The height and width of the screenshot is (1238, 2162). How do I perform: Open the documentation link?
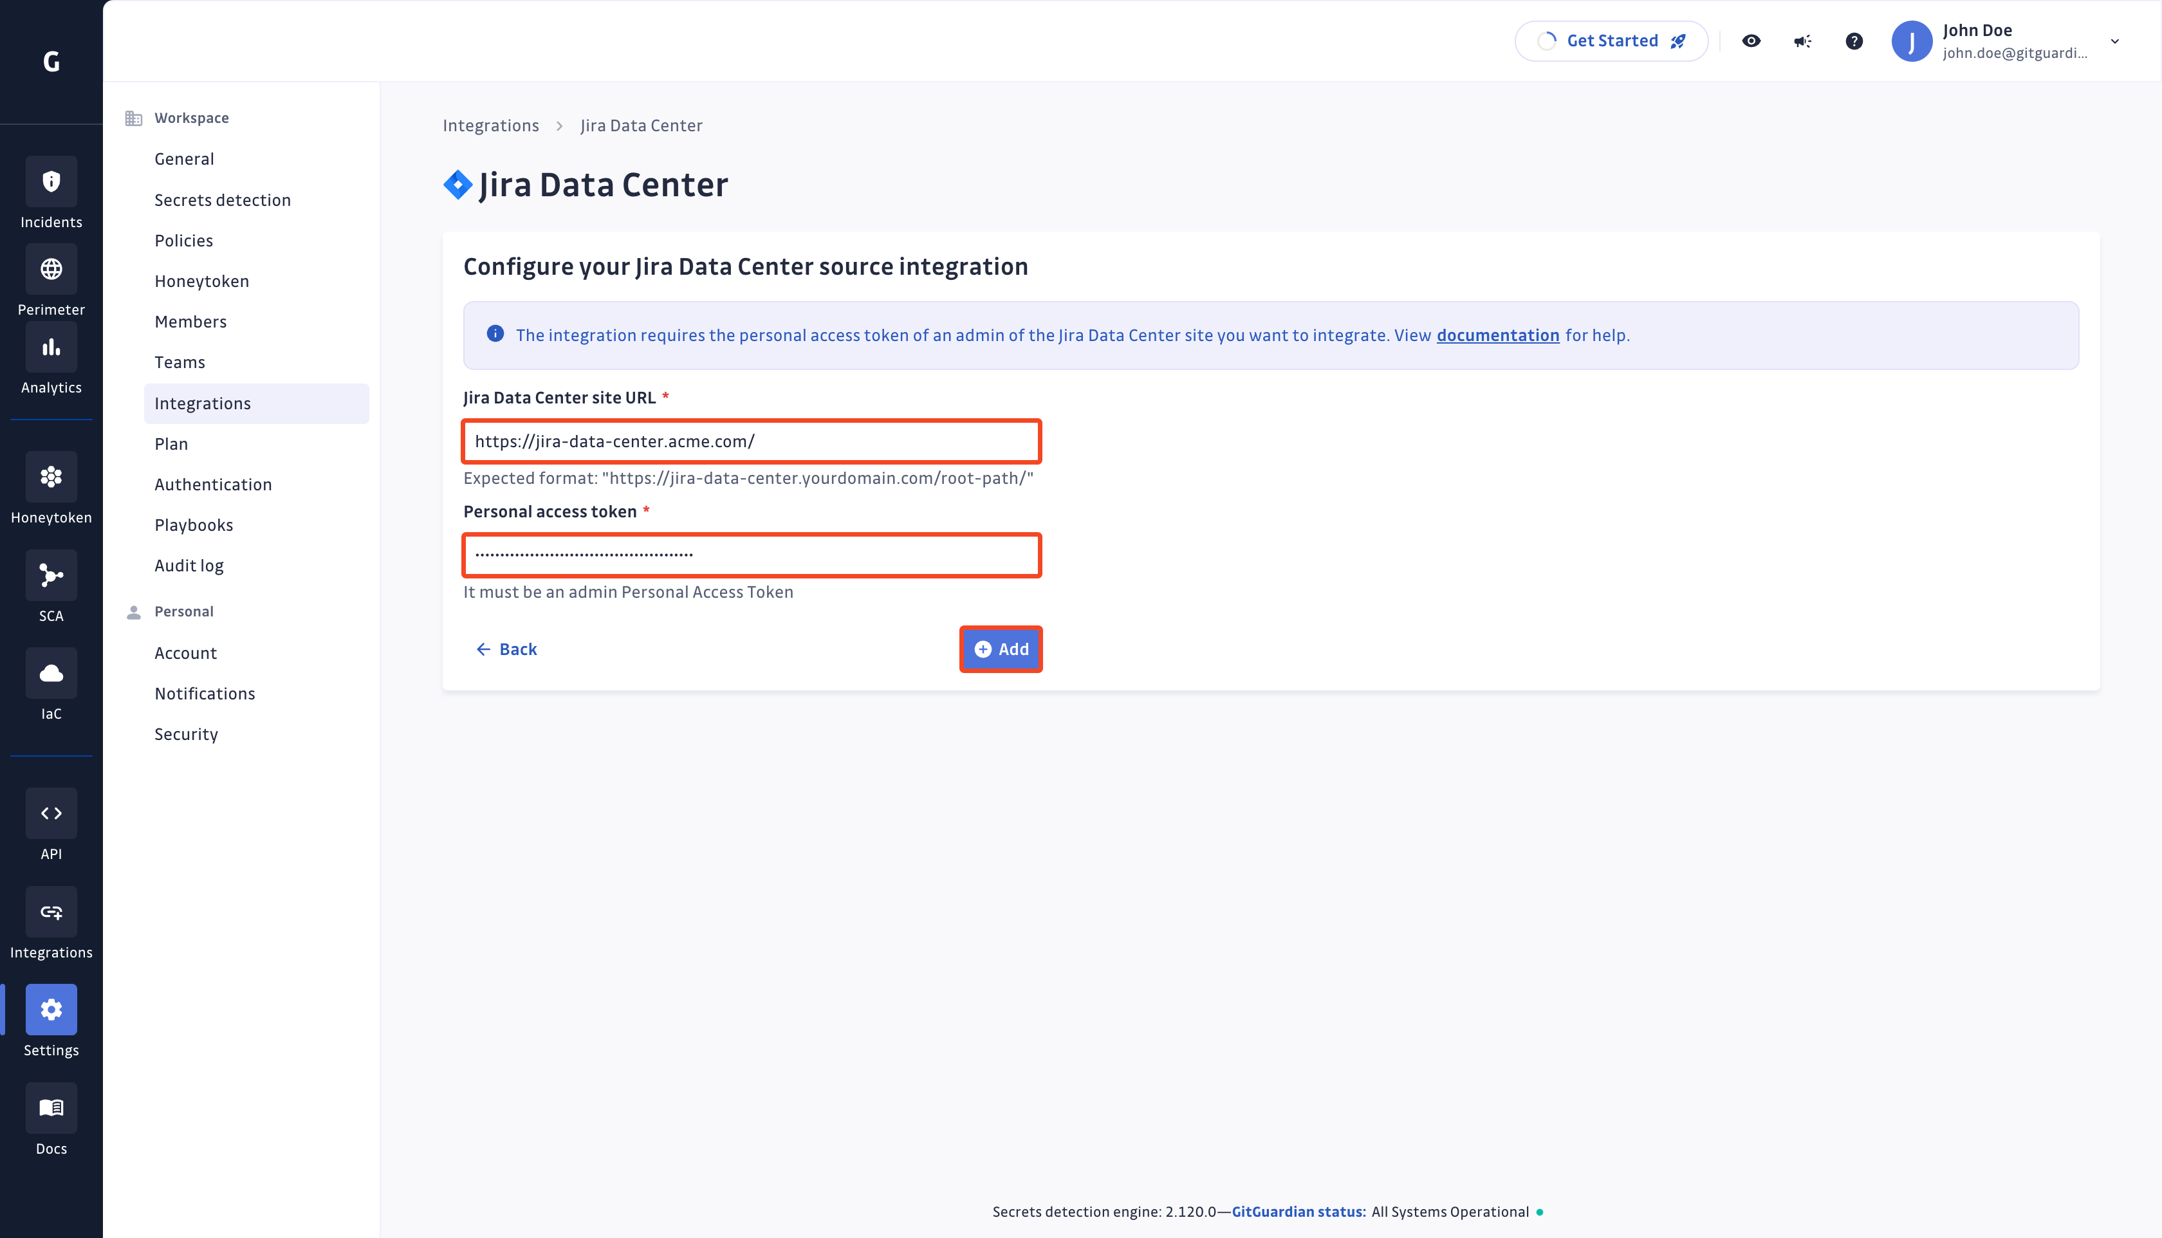1498,335
